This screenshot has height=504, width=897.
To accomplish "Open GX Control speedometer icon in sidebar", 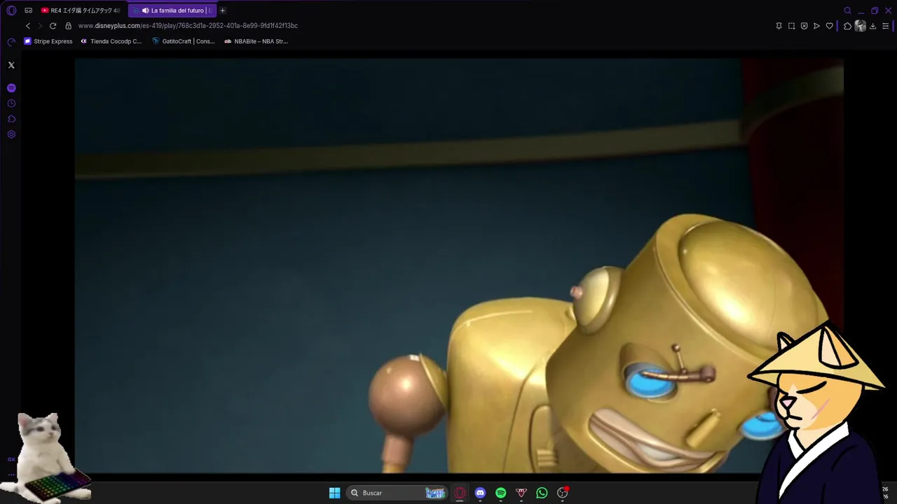I will (x=11, y=42).
